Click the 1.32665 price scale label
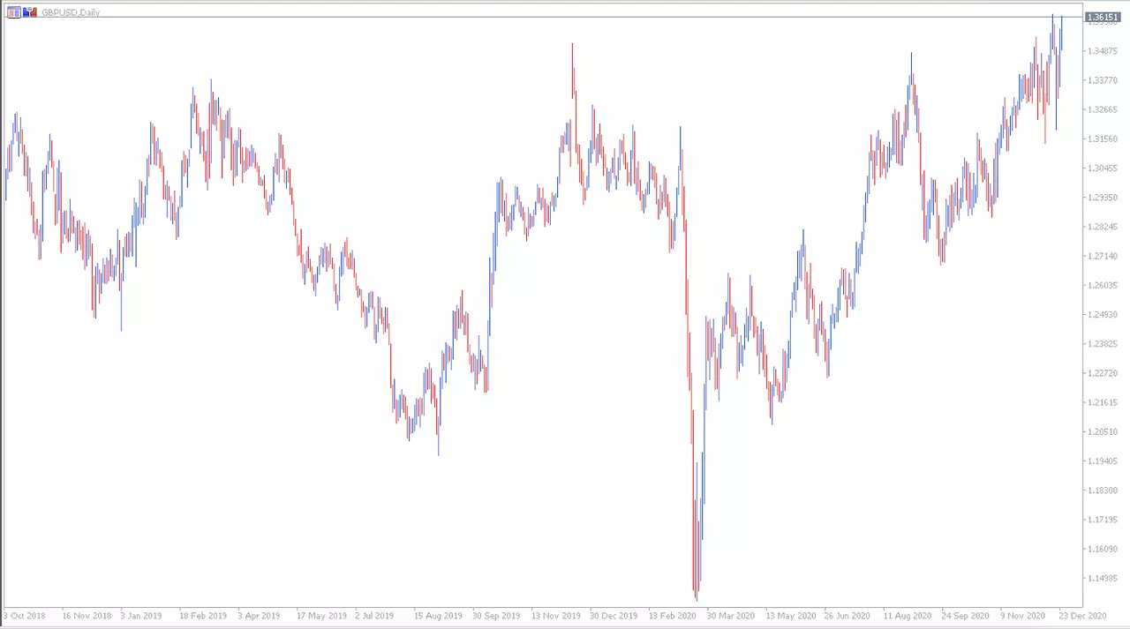Screen dimensions: 1130x629 1104,109
